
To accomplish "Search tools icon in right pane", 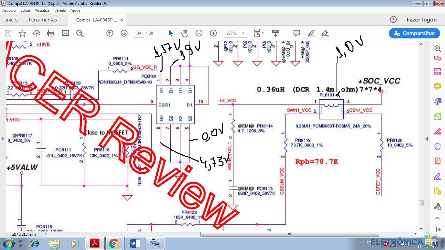I will click(438, 49).
